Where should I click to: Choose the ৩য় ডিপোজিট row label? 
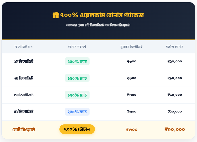24,95
